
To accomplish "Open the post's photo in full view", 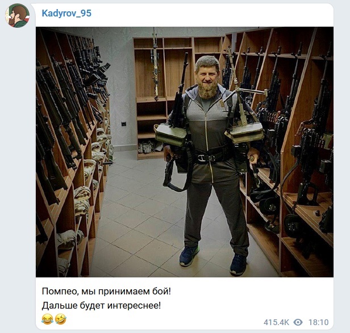I will pos(185,152).
